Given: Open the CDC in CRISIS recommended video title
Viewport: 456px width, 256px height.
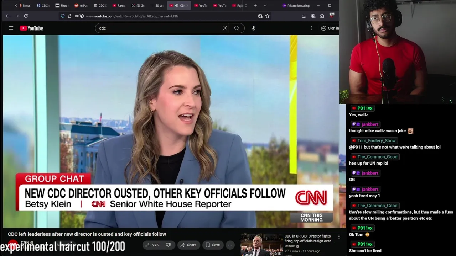Looking at the screenshot, I should pos(309,239).
